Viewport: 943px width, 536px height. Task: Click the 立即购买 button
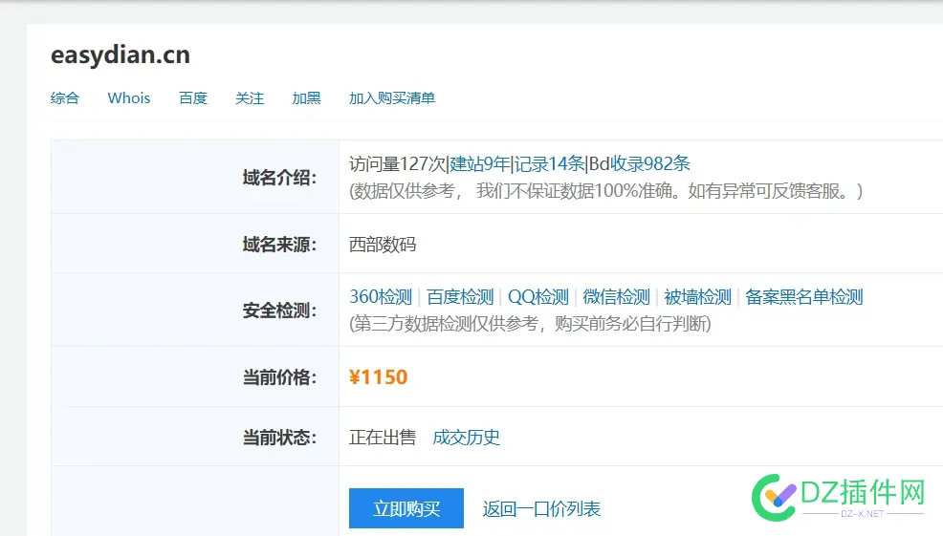406,508
